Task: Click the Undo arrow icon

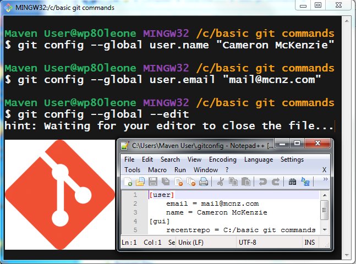Action: pyautogui.click(x=263, y=182)
